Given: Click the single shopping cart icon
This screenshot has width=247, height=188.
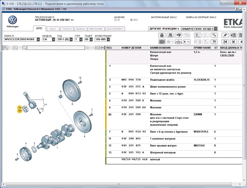Looking at the screenshot, I should (x=214, y=42).
